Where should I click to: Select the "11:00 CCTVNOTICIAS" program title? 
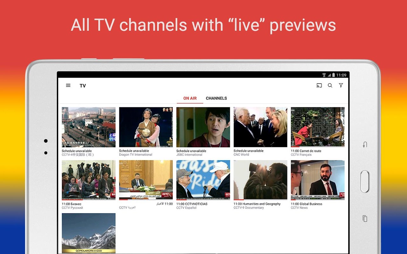tap(192, 204)
